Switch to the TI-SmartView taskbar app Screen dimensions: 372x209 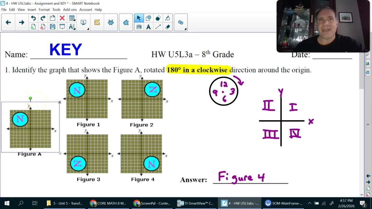click(196, 203)
